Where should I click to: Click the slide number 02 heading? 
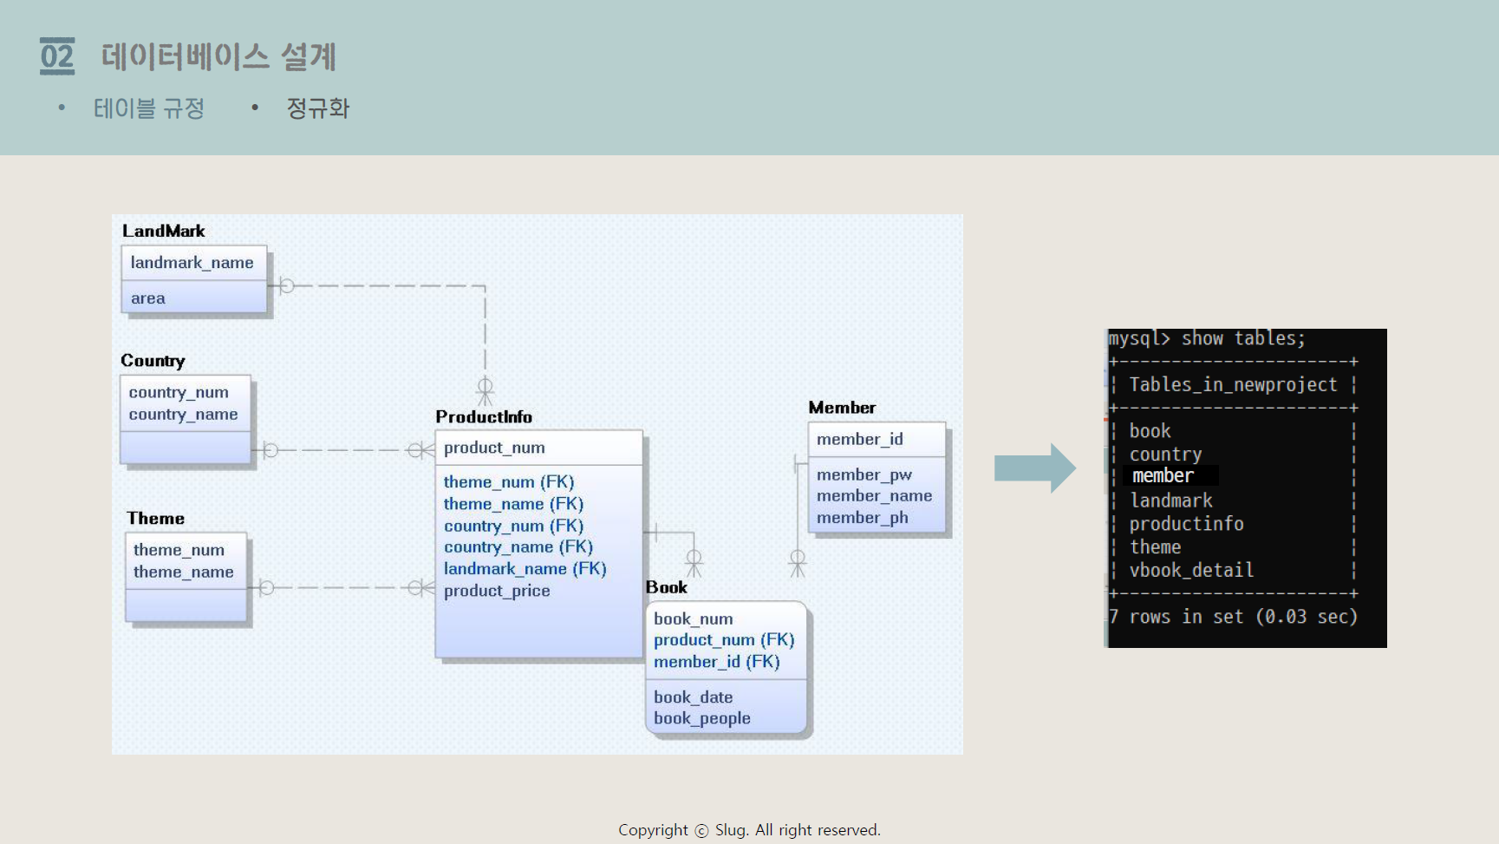pos(57,56)
